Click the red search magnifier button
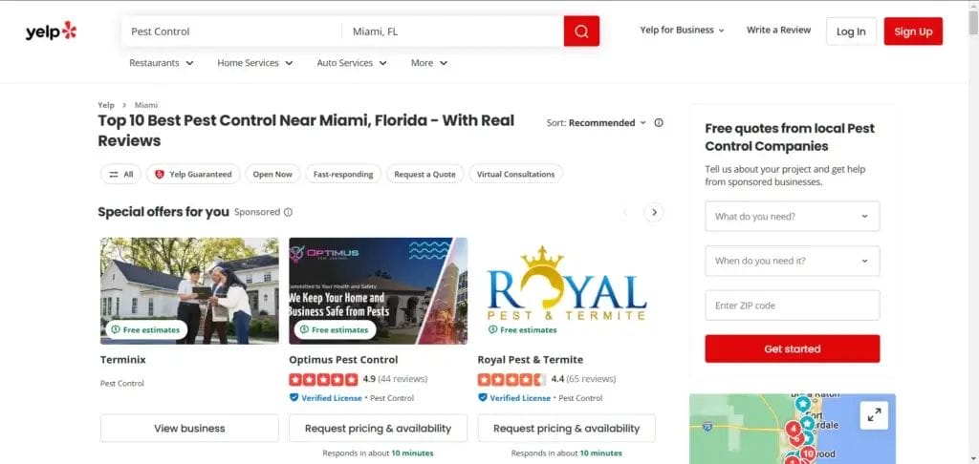The height and width of the screenshot is (464, 979). click(581, 32)
